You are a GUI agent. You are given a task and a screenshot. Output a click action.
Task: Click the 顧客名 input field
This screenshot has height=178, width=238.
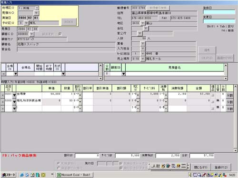66,44
